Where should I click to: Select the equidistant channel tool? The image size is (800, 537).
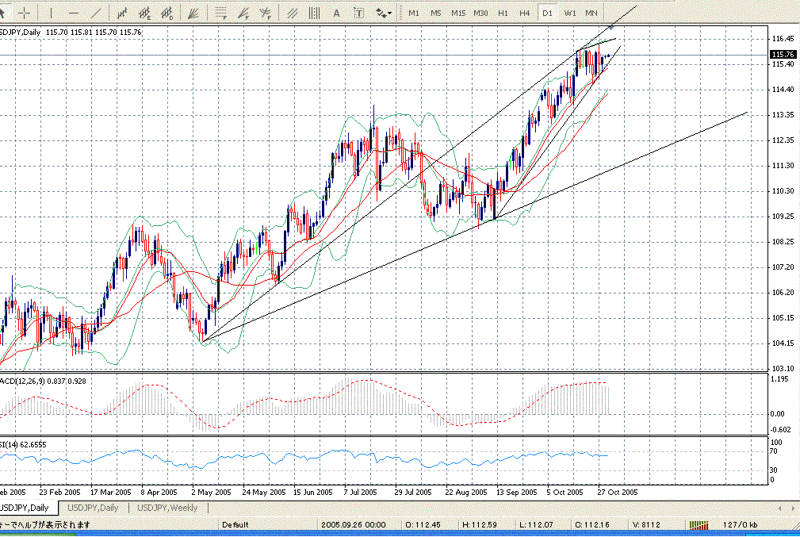click(x=293, y=13)
